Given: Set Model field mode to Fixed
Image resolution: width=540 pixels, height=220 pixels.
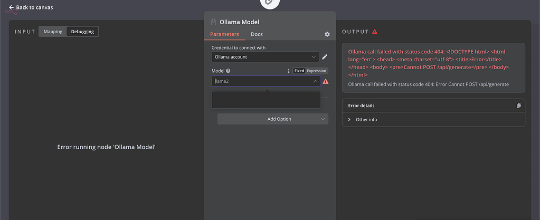Looking at the screenshot, I should coord(299,71).
